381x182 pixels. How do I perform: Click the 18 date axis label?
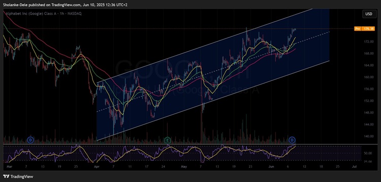(321, 167)
